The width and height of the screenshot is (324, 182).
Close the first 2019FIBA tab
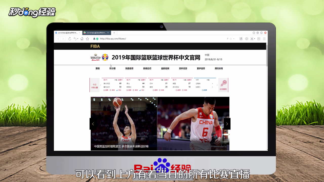click(79, 33)
